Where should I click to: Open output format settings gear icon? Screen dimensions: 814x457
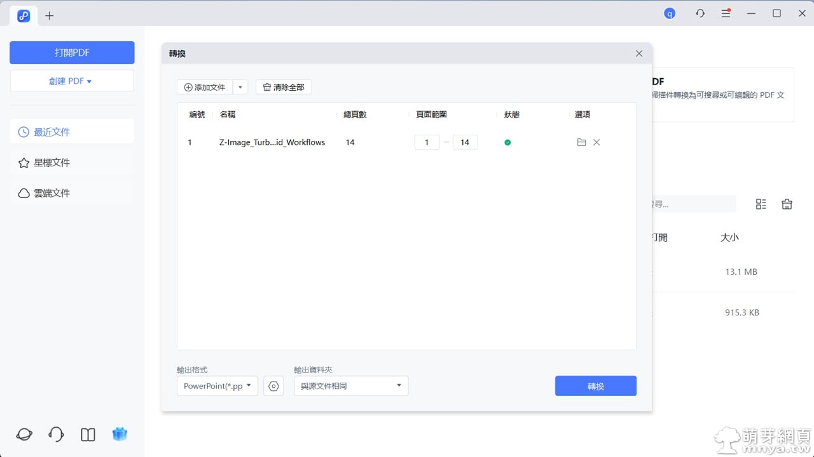(x=273, y=386)
